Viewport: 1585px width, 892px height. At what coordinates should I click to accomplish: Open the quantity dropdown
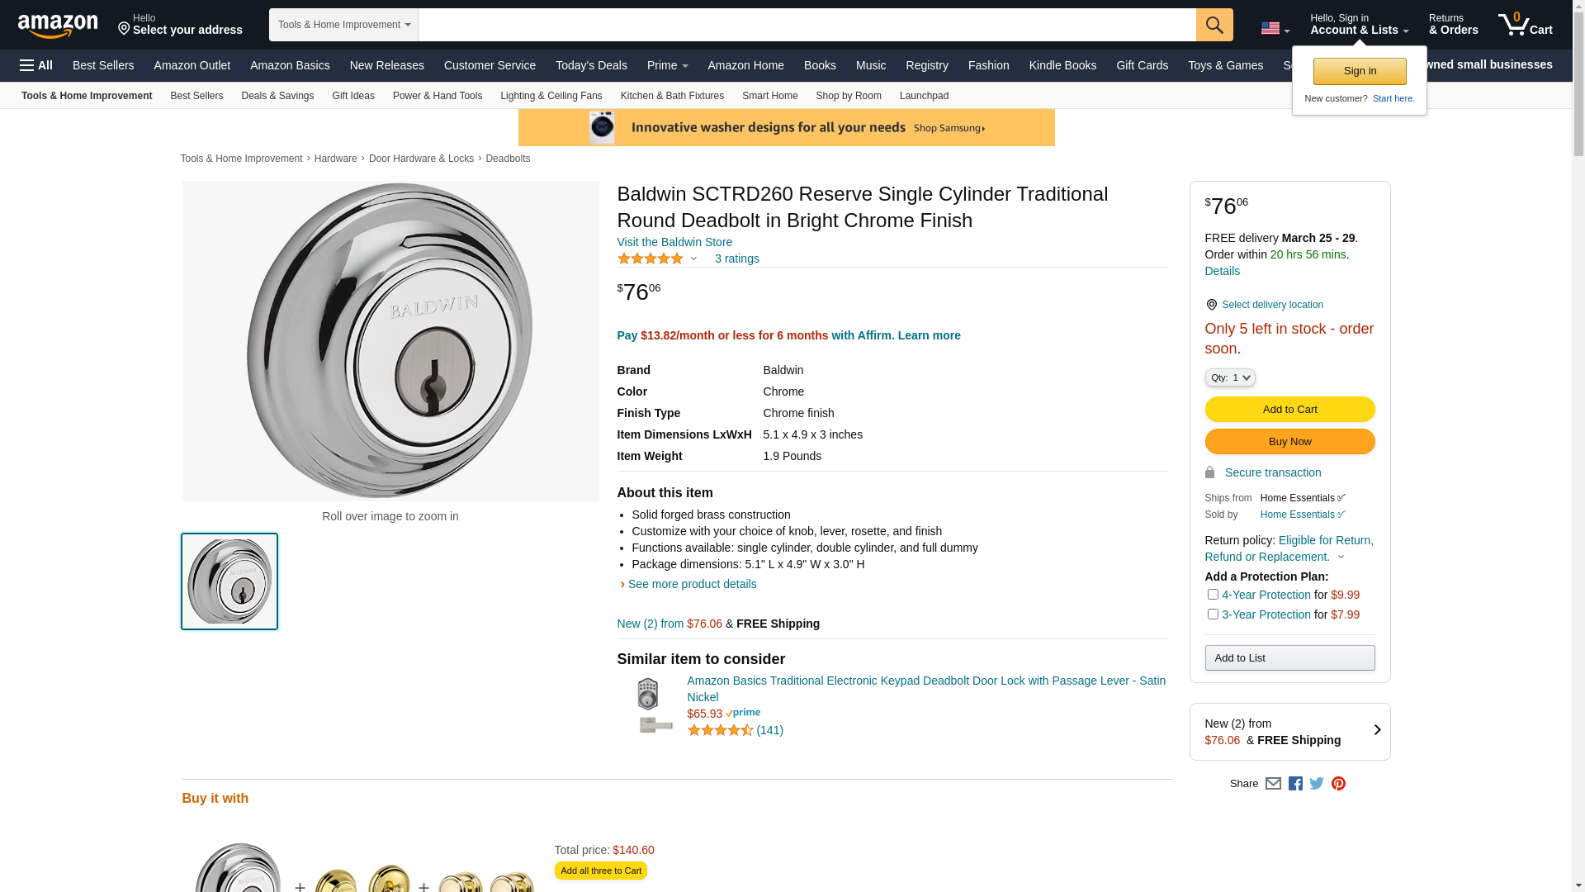click(x=1230, y=377)
